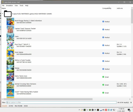Select the Beach Buggy Racing 2 cover icon

point(10,22)
